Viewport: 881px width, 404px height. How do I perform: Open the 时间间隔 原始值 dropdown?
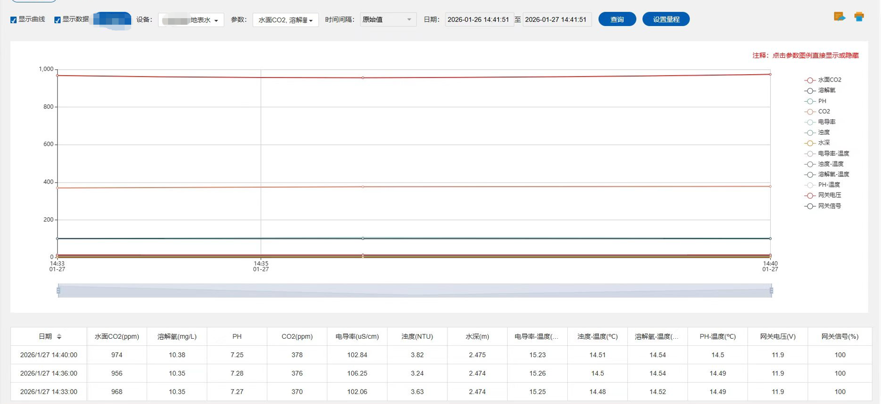pos(388,20)
